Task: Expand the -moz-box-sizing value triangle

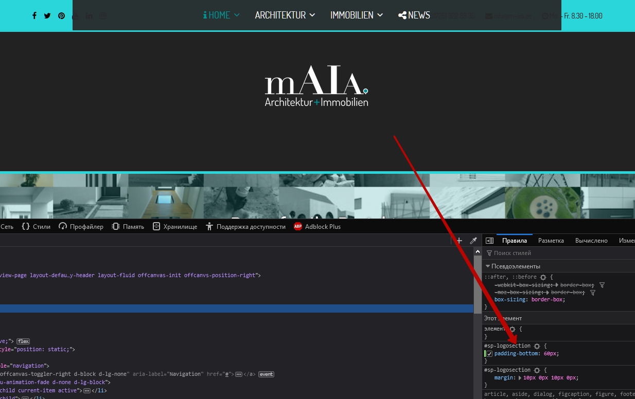Action: pos(548,292)
